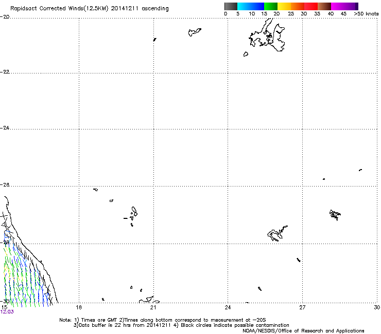This screenshot has height=334, width=381.
Task: Click the '10' label on the speed legend
Action: pos(252,14)
